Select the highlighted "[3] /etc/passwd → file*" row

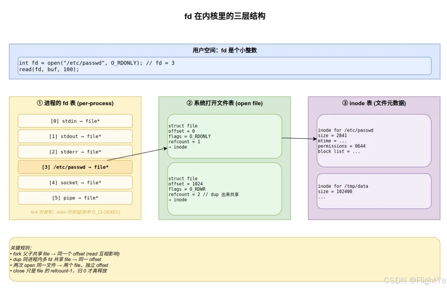75,167
